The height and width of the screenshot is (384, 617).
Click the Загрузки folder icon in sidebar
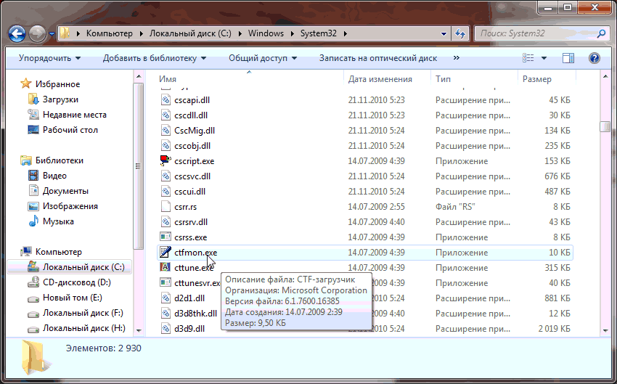pos(33,99)
